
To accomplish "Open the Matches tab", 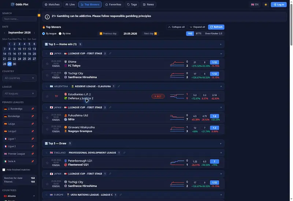I will pyautogui.click(x=52, y=4).
